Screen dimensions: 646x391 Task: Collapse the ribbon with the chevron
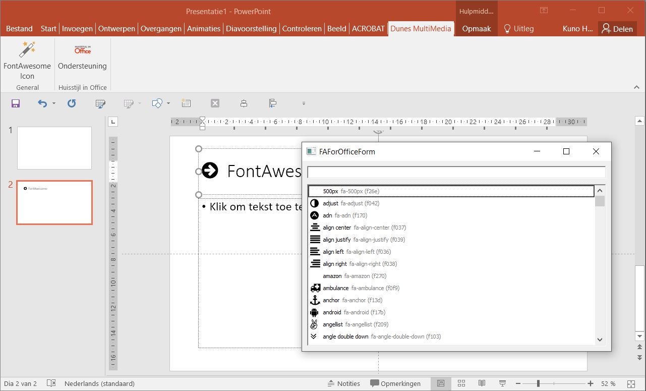coord(636,87)
